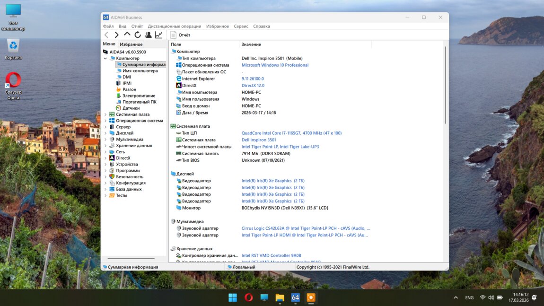Open the Сервис menu
544x306 pixels.
pyautogui.click(x=241, y=26)
